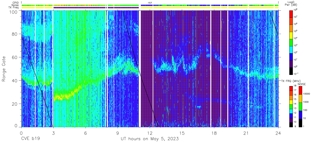This screenshot has width=313, height=144.
Task: Click the 14 label on TX FRQ colorbar
Action: pos(295,104)
